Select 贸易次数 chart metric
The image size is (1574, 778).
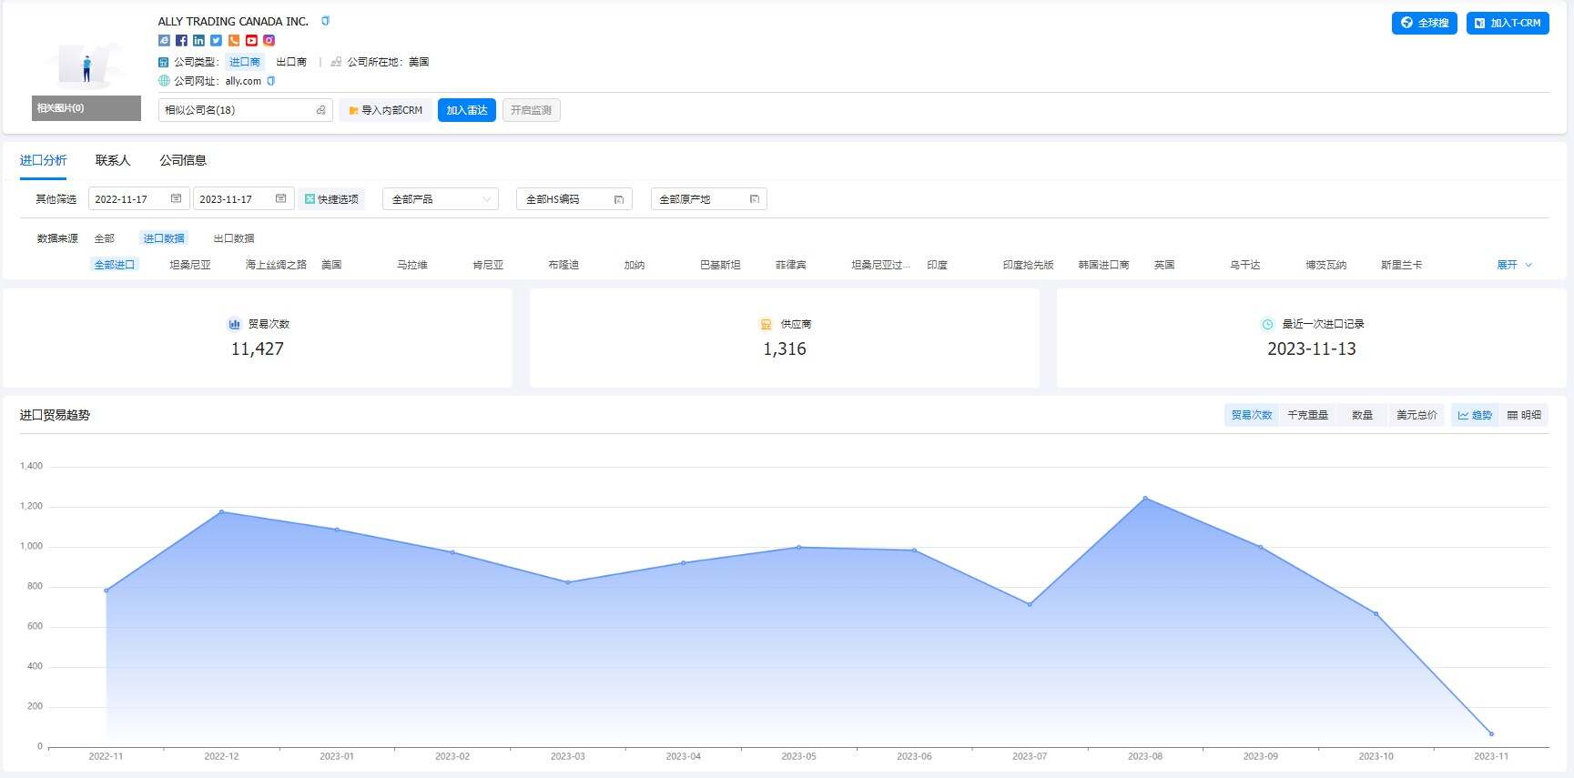click(x=1252, y=415)
